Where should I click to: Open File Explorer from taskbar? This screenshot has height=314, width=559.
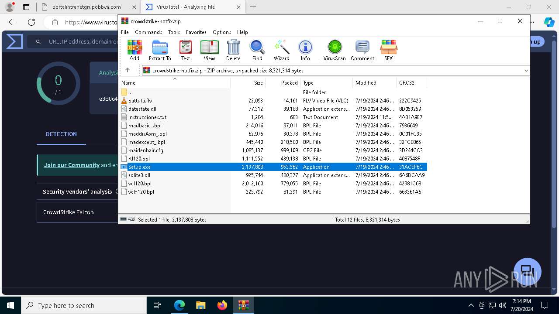[x=201, y=305]
